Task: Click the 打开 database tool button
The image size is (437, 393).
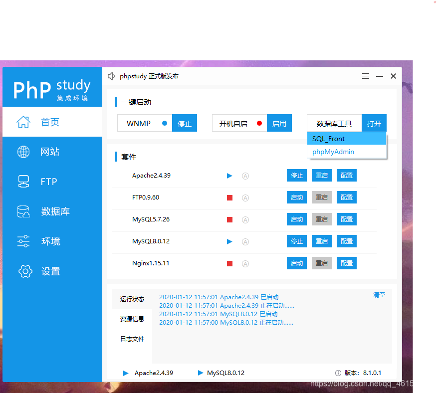Action: coord(374,123)
